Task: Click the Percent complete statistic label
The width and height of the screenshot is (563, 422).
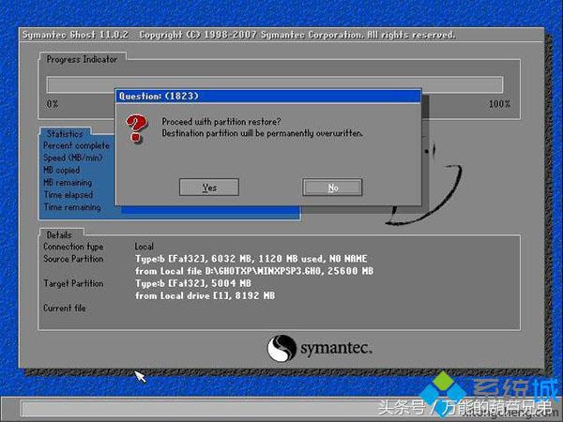Action: point(76,146)
